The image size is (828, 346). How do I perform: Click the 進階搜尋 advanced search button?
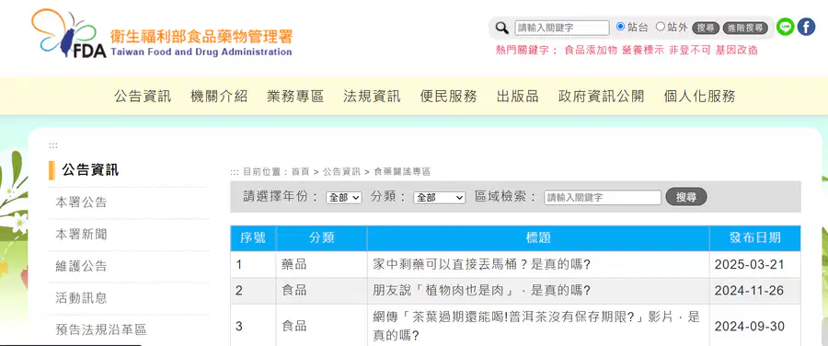(x=745, y=28)
